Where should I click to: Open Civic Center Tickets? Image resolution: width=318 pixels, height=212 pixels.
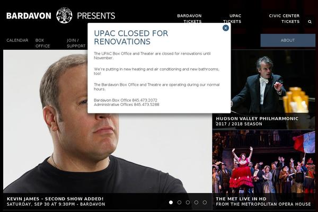pos(284,19)
